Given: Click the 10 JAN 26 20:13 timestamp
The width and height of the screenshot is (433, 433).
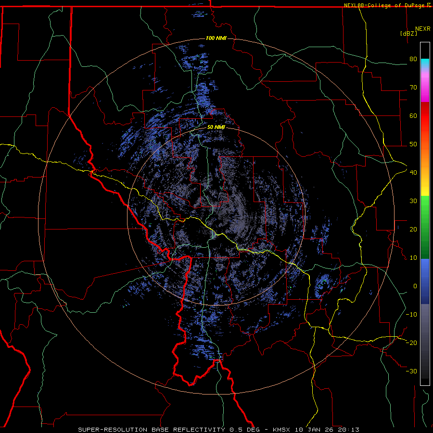Looking at the screenshot, I should click(327, 430).
